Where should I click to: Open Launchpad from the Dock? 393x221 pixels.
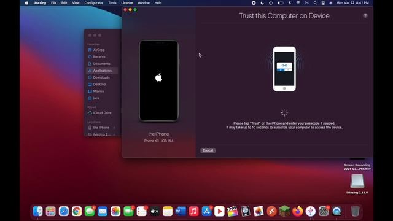click(x=50, y=211)
